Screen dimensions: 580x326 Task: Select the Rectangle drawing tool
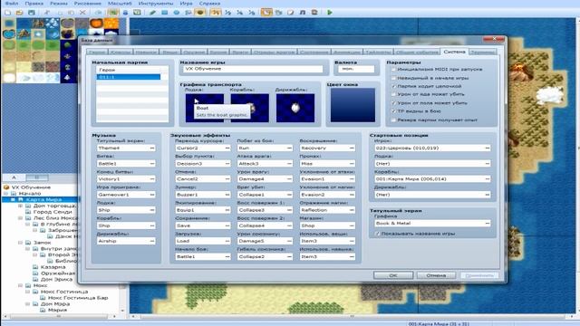tap(165, 13)
